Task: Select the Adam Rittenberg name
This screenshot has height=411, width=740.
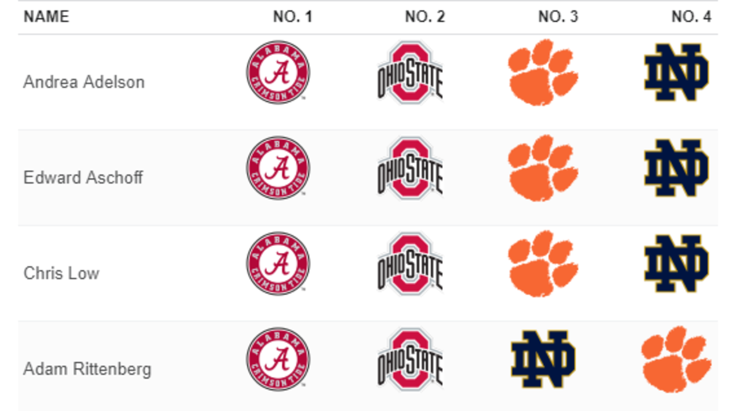Action: click(87, 369)
